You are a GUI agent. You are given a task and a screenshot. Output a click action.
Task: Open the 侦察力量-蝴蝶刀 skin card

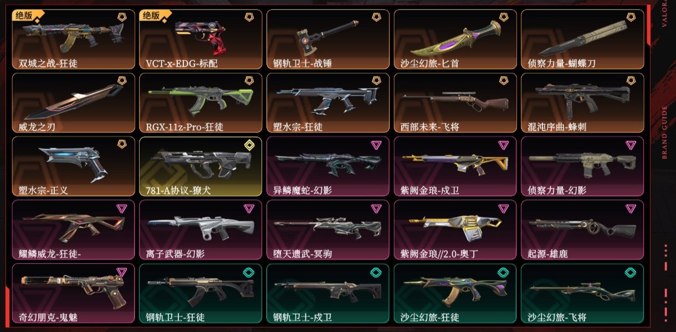[582, 39]
